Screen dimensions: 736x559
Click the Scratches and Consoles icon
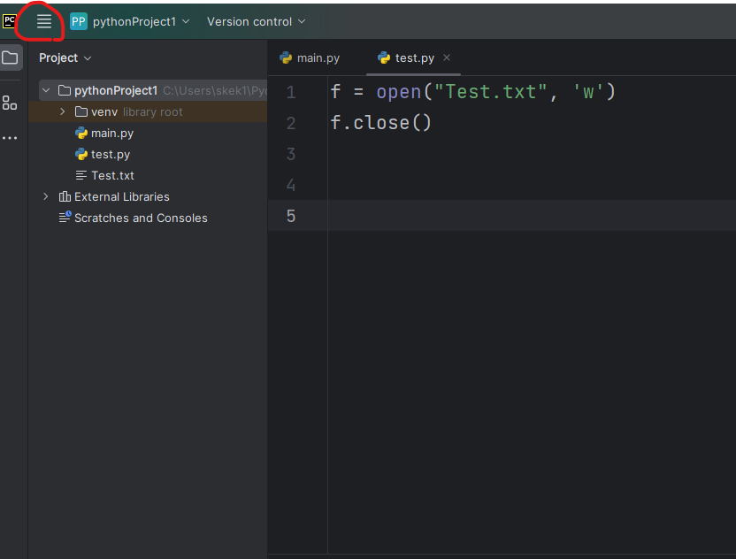(x=65, y=217)
